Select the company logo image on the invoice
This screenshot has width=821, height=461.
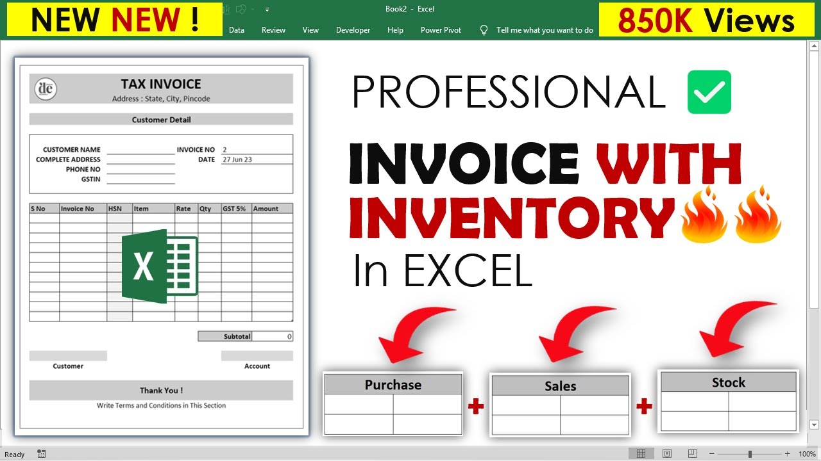point(46,89)
